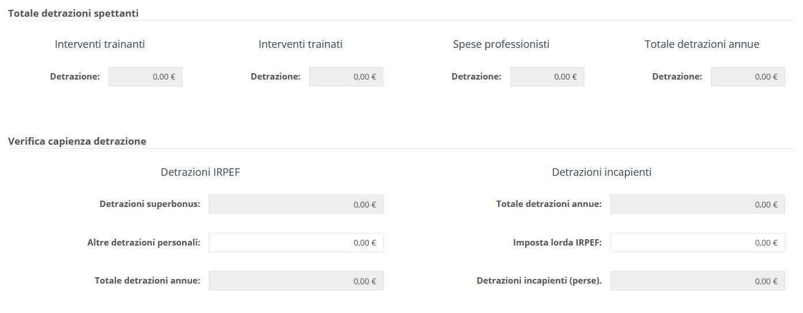Click the Verifica capienza detrazione section header
This screenshot has width=803, height=313.
coord(77,141)
